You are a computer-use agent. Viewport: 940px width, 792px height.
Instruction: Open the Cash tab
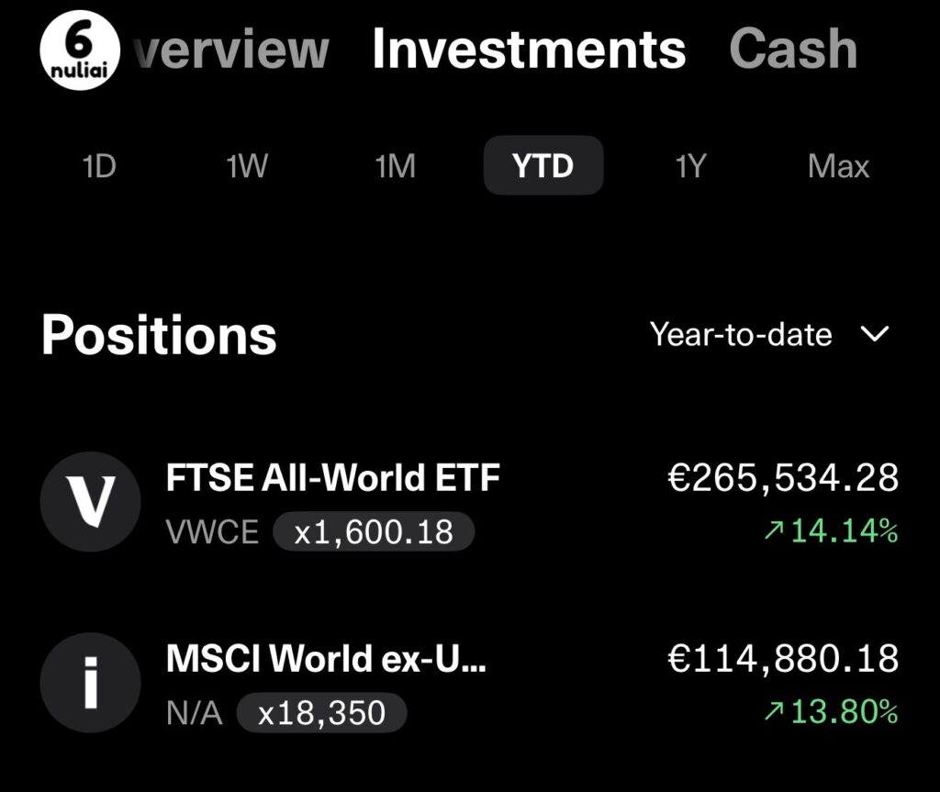coord(793,50)
